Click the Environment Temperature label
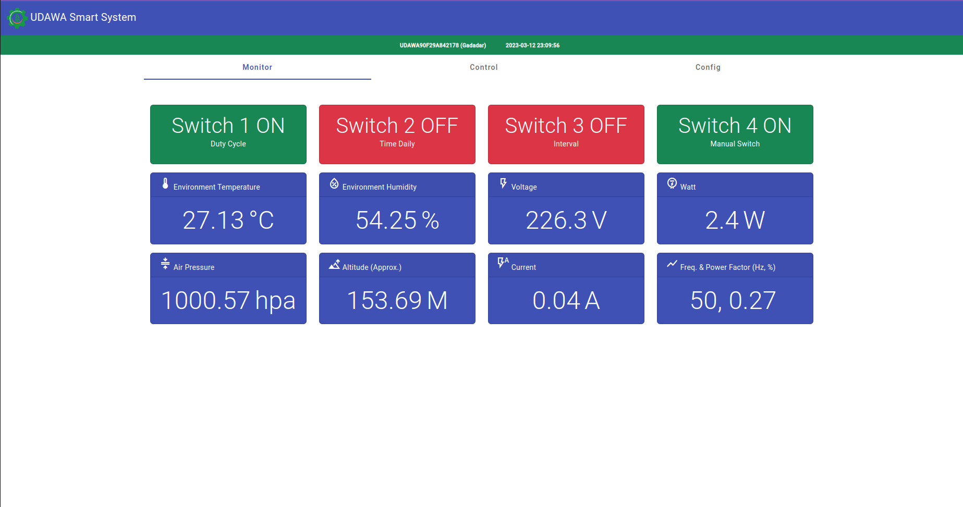 point(217,187)
